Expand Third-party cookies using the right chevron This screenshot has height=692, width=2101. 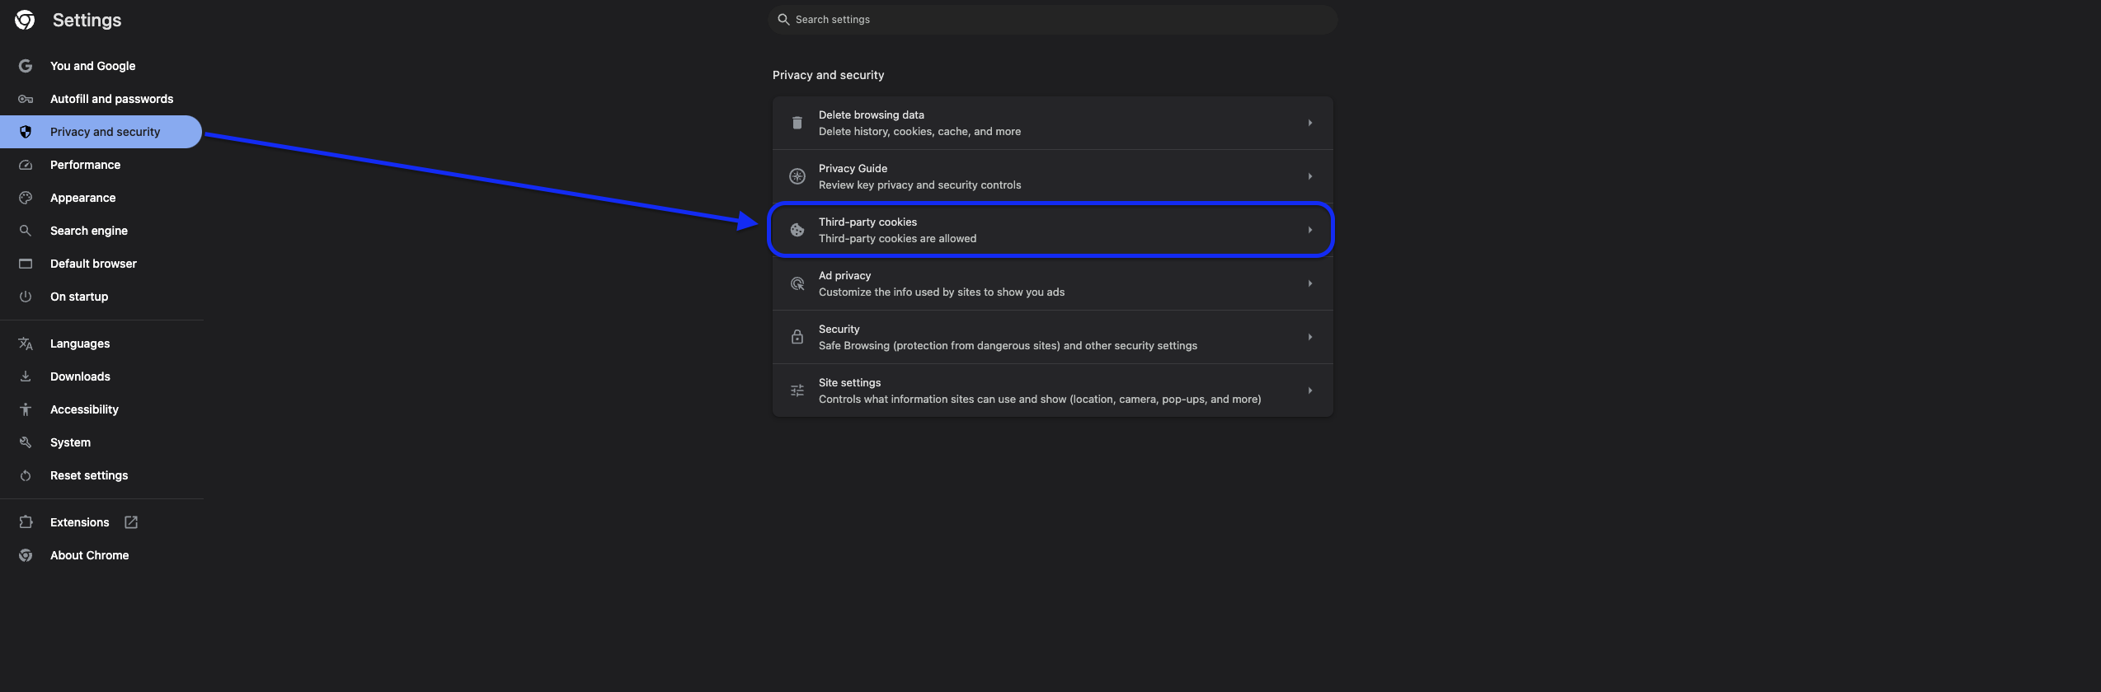coord(1309,230)
